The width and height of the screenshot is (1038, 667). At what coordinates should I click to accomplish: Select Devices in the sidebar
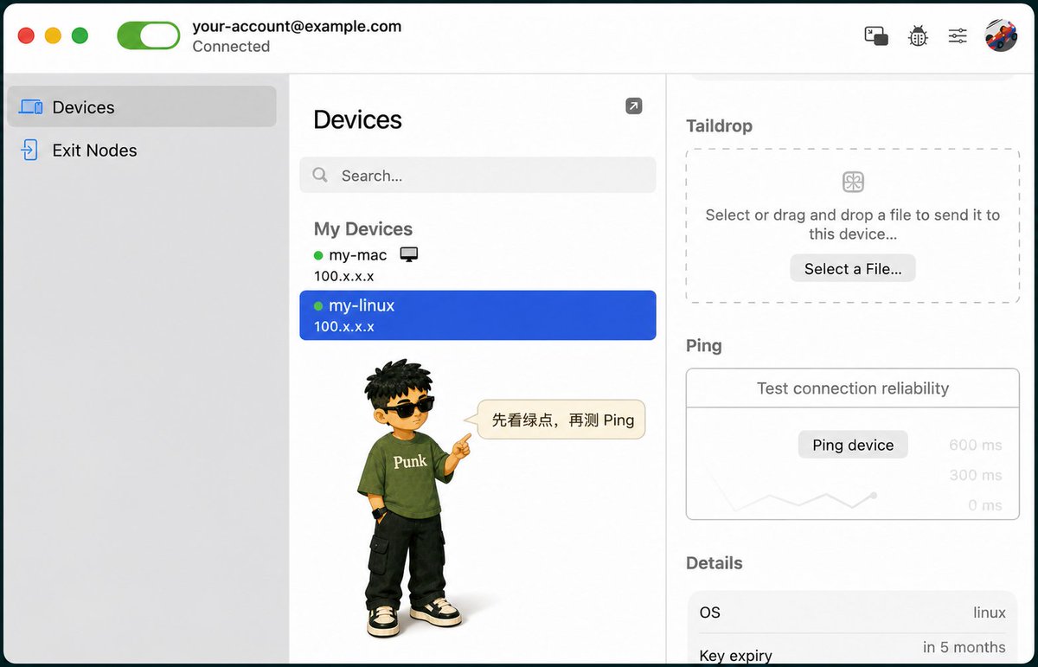click(x=142, y=106)
